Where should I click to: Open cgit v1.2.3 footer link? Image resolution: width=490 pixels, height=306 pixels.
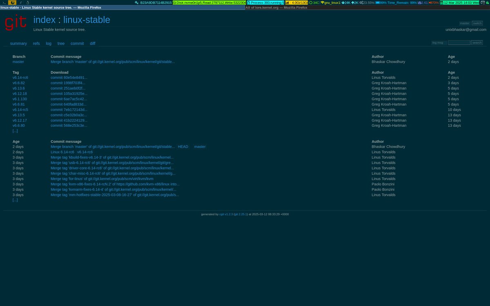pos(226,214)
